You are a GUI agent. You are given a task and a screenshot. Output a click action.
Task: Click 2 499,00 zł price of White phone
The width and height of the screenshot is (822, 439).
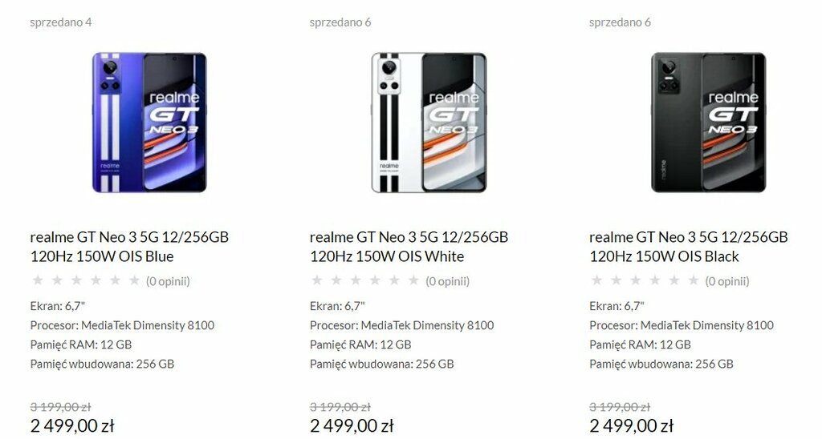click(x=352, y=426)
